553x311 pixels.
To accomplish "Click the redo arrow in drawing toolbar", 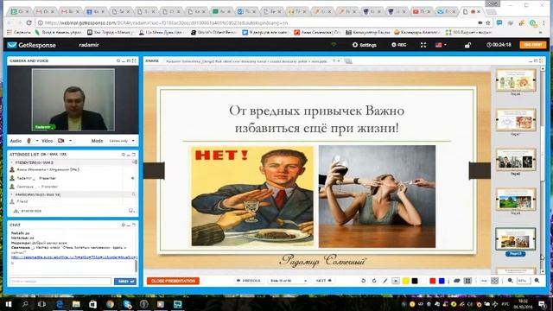I will click(x=374, y=281).
